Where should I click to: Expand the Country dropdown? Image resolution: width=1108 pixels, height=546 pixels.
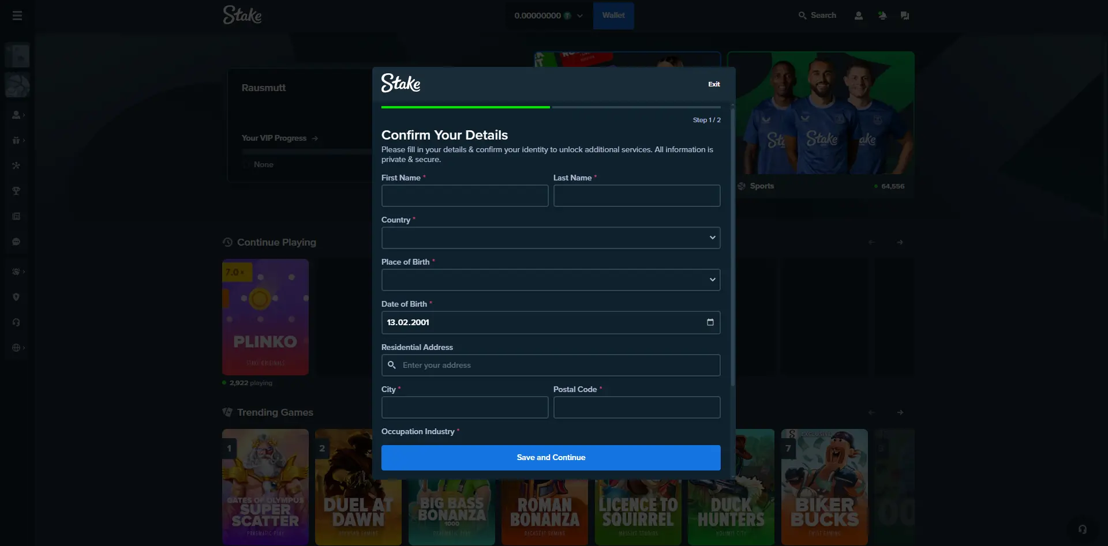pos(551,238)
